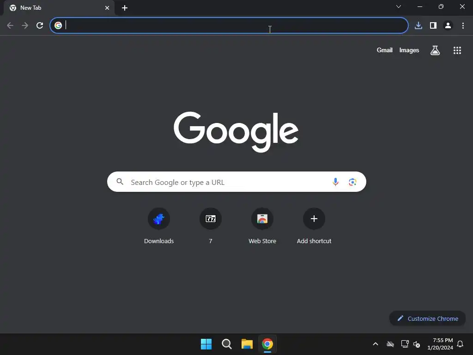
Task: Open notifications bell icon
Action: (x=460, y=344)
